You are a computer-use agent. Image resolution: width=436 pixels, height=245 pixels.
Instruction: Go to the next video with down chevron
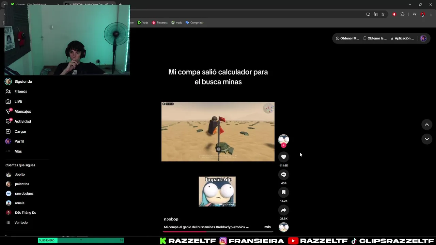tap(427, 139)
